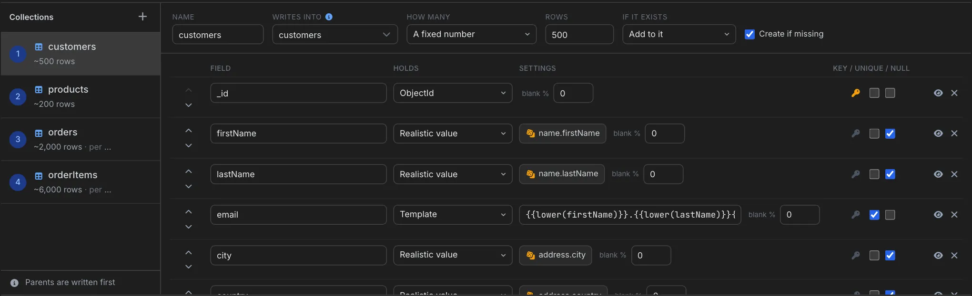Open lastName Realistic value type dropdown

point(453,174)
